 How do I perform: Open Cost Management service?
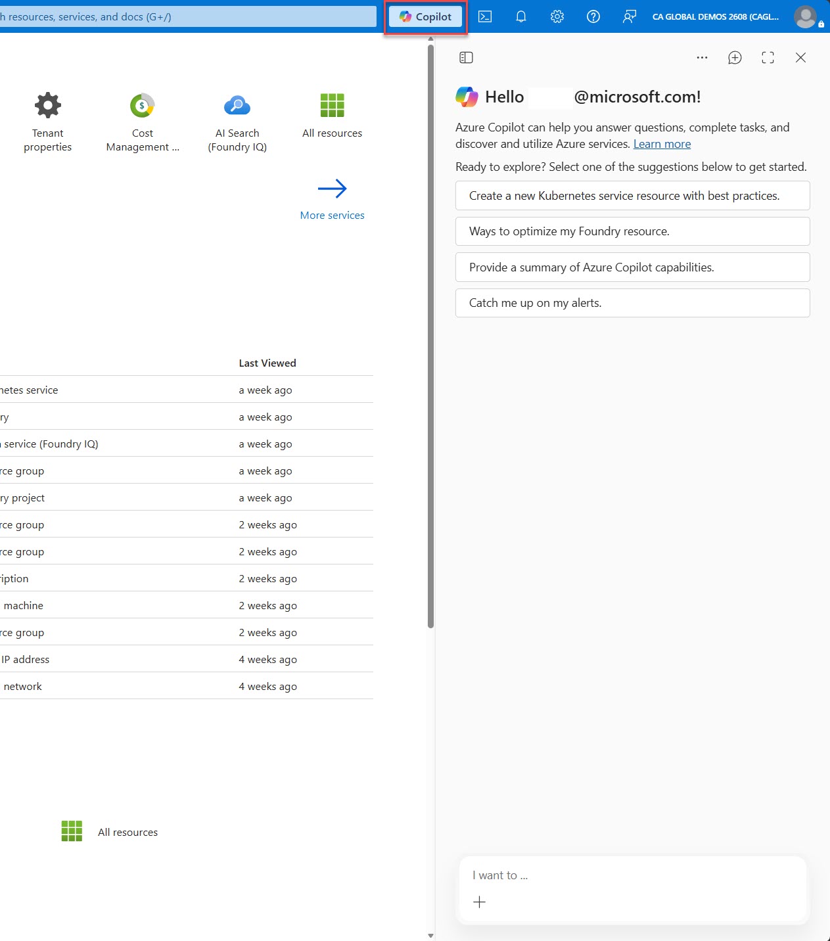click(143, 122)
